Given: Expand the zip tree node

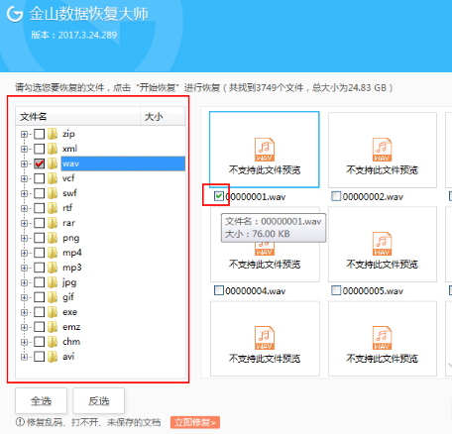Looking at the screenshot, I should [24, 134].
